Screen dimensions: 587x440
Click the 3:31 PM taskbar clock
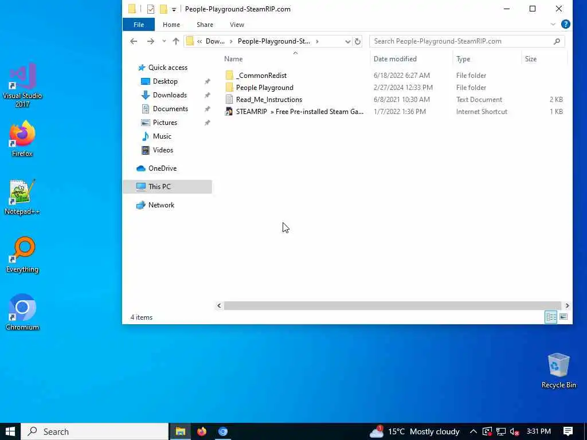coord(538,431)
